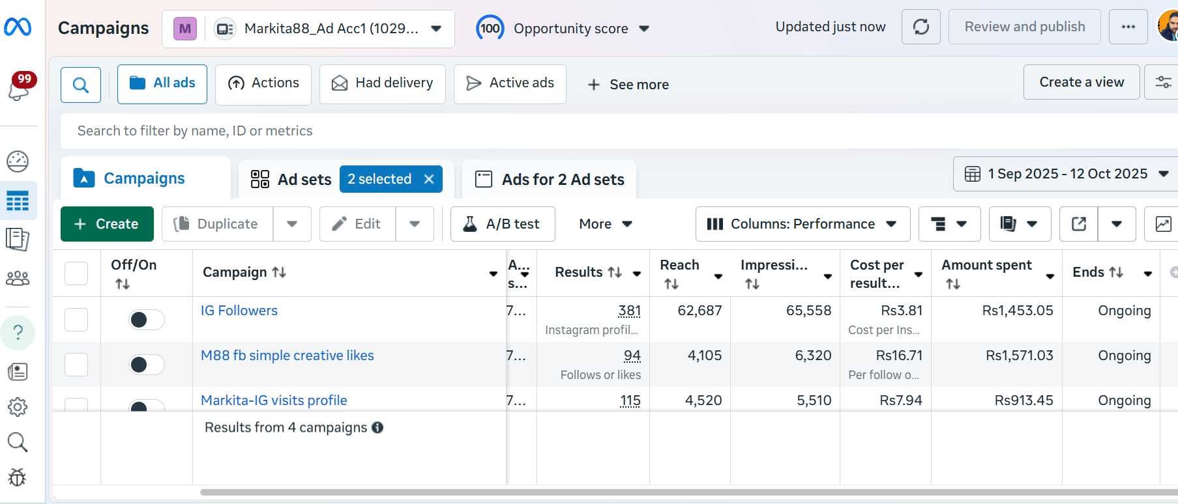Open the notifications bell icon
The image size is (1178, 504).
pyautogui.click(x=18, y=89)
